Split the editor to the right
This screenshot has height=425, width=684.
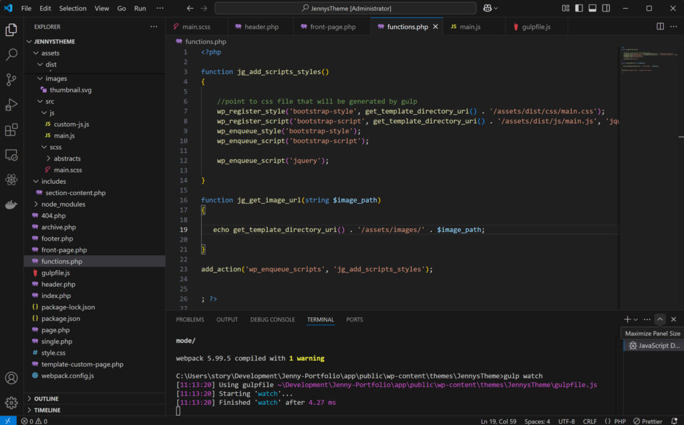pyautogui.click(x=660, y=27)
